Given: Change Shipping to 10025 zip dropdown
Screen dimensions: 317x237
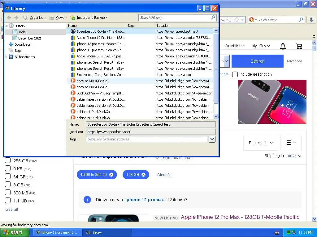Looking at the screenshot, I should click(293, 156).
